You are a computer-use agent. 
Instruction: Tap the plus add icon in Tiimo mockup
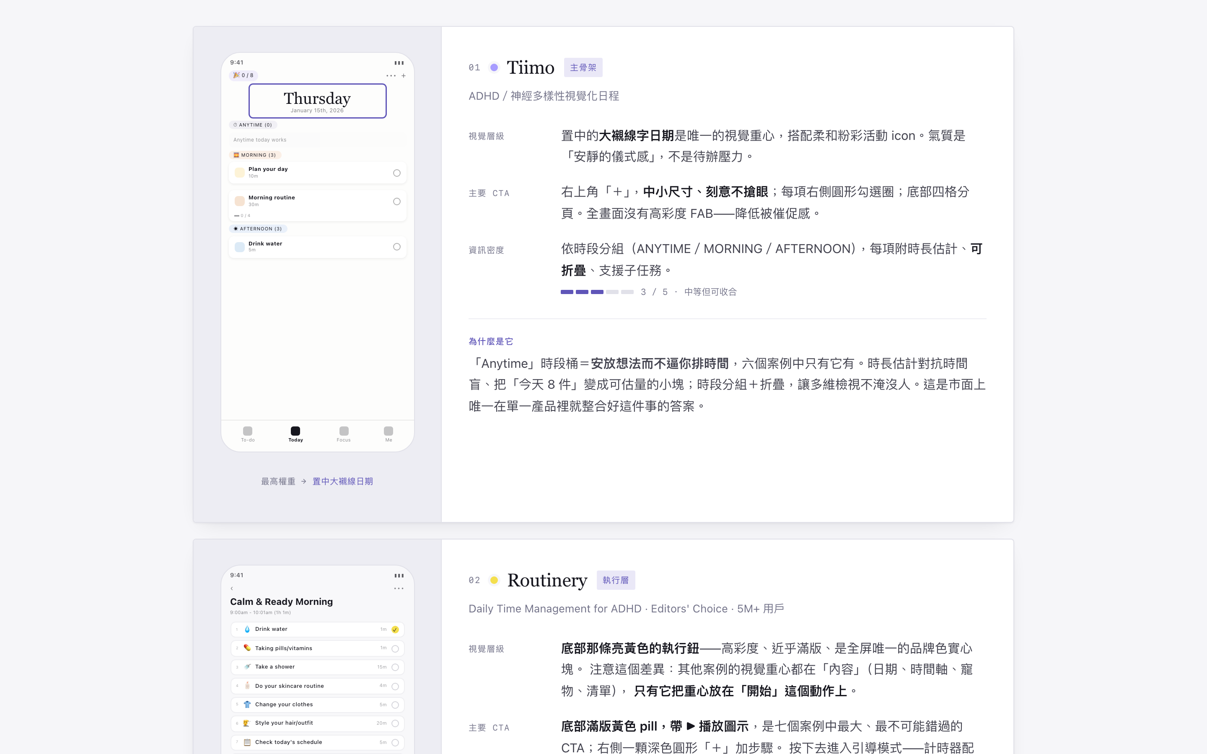coord(404,76)
